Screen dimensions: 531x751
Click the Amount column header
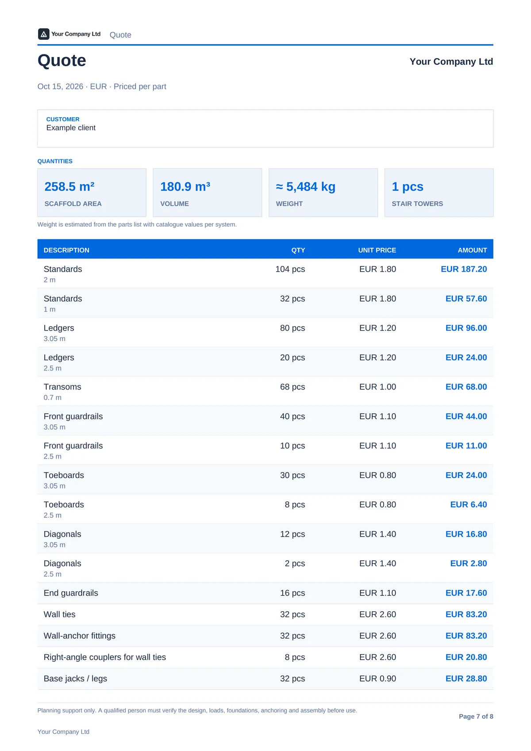tap(472, 250)
